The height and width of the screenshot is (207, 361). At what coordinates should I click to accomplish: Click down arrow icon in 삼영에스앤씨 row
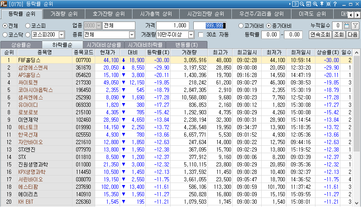pos(124,68)
